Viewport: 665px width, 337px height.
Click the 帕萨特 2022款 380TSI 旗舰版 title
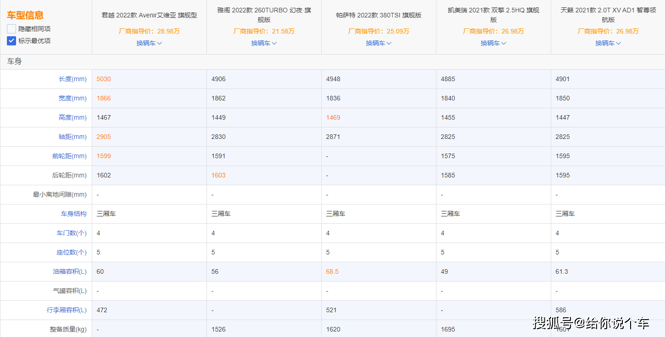(379, 15)
